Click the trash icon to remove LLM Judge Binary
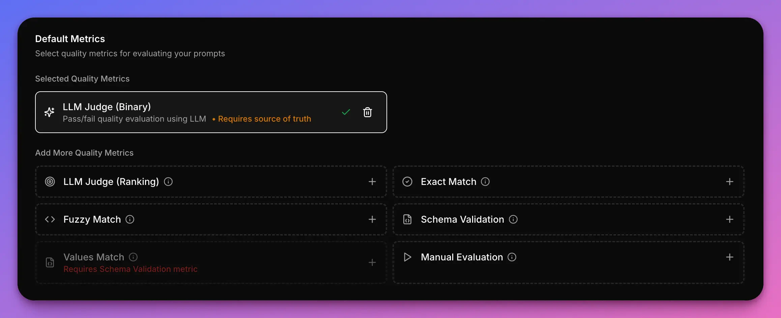 tap(368, 112)
